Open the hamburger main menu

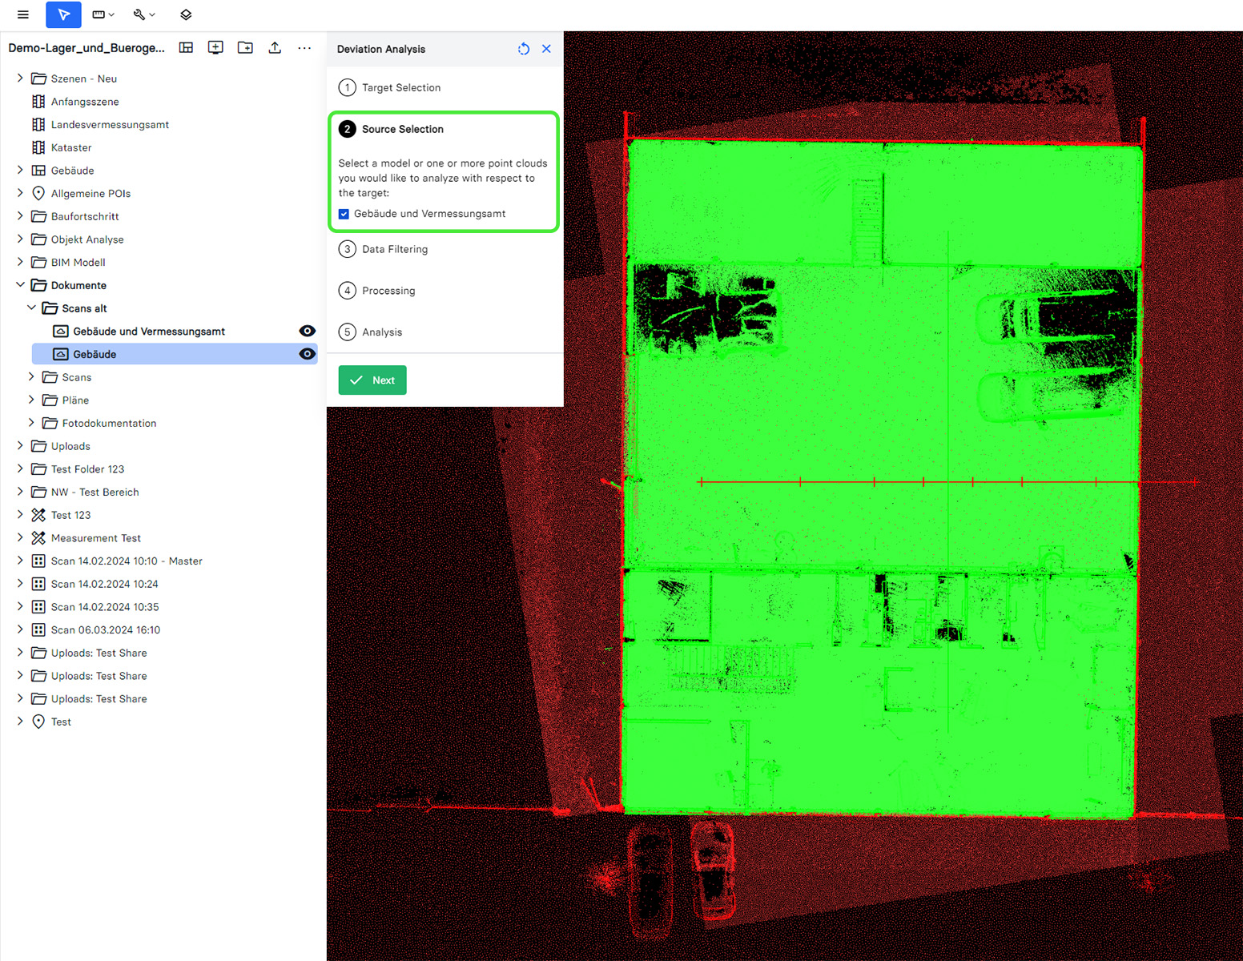[x=23, y=14]
